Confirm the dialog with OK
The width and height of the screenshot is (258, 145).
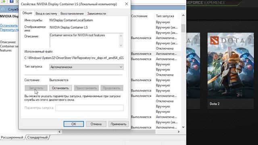(x=73, y=124)
